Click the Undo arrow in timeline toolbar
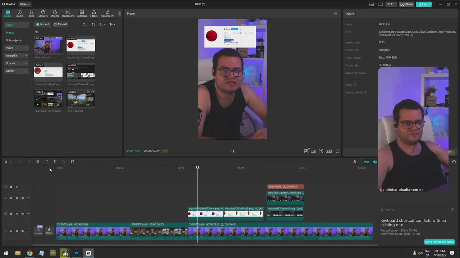This screenshot has height=258, width=460. tap(20, 162)
